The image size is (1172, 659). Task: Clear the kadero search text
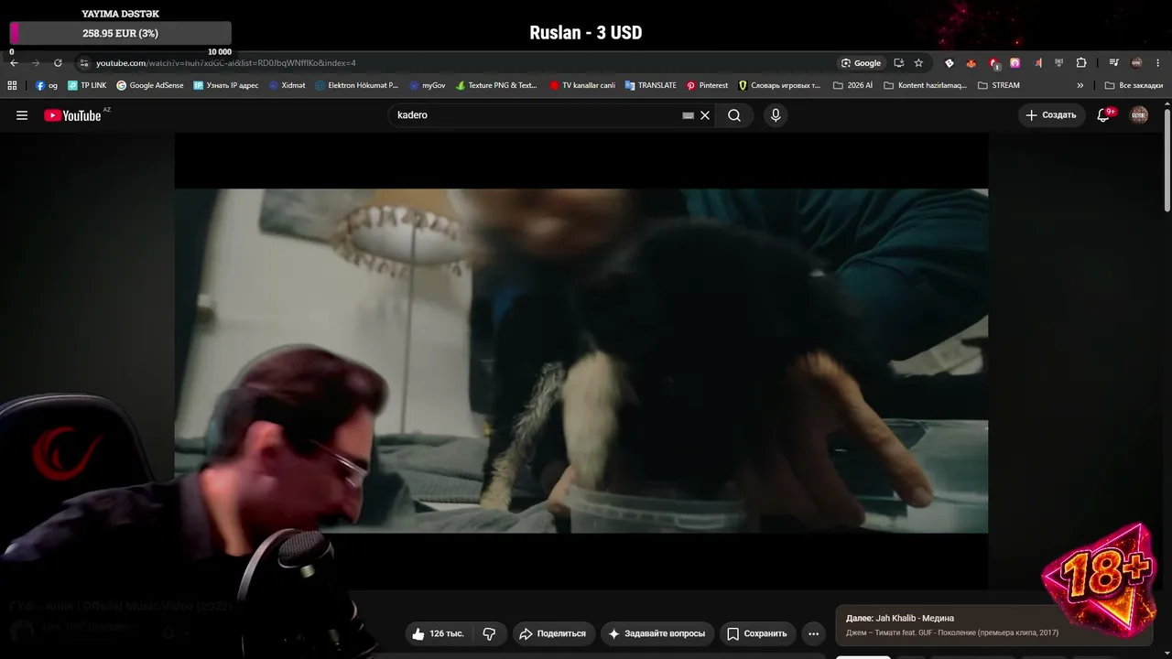(705, 115)
